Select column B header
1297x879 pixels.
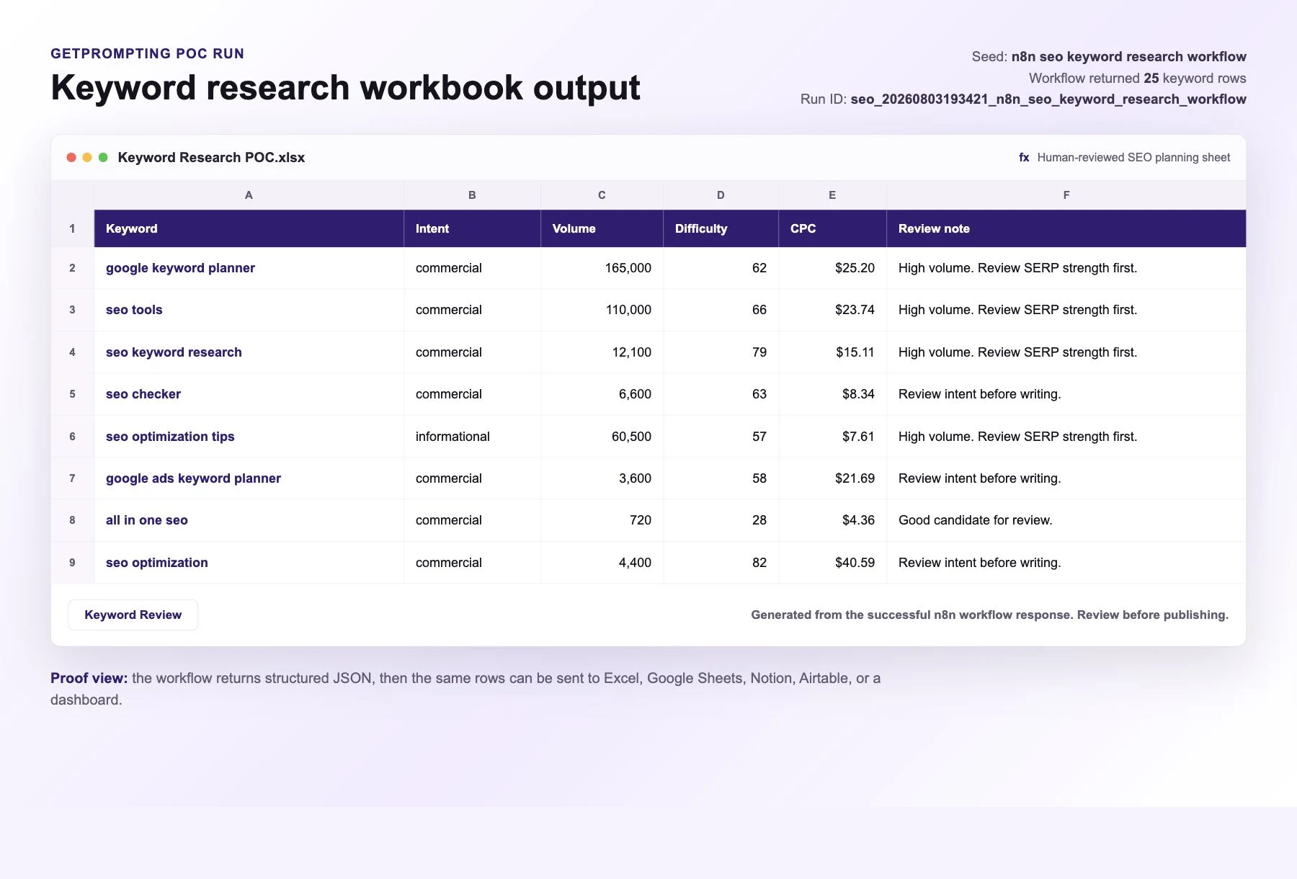[472, 195]
